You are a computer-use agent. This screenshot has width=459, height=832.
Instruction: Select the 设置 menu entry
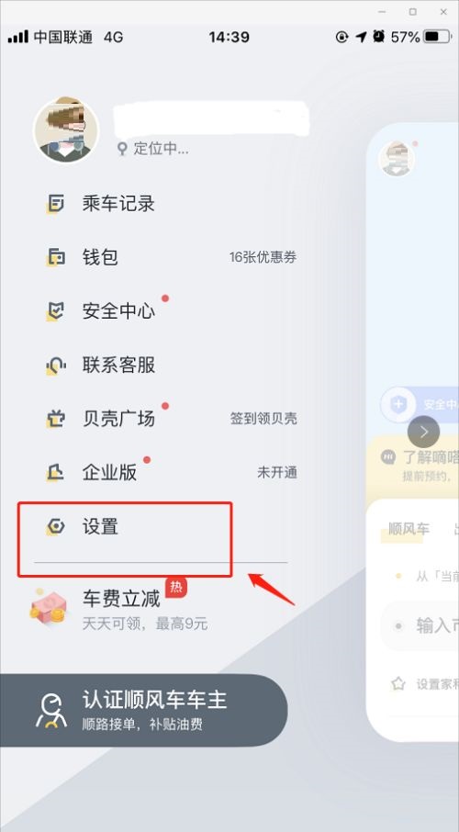point(125,539)
